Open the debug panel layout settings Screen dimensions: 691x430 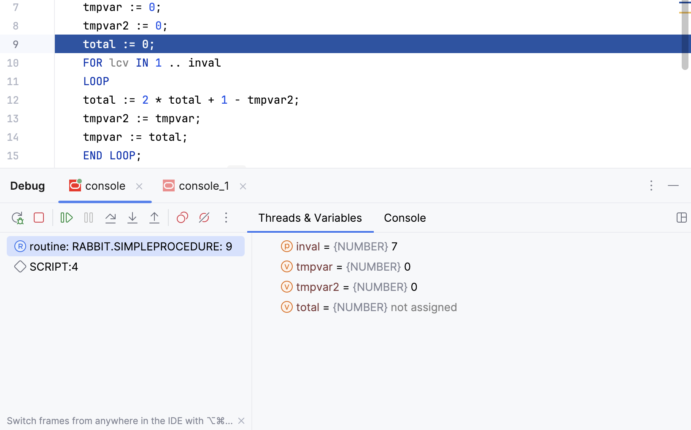pyautogui.click(x=682, y=218)
